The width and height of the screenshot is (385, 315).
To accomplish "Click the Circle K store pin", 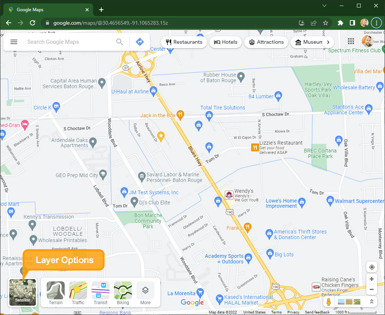I will point(56,107).
